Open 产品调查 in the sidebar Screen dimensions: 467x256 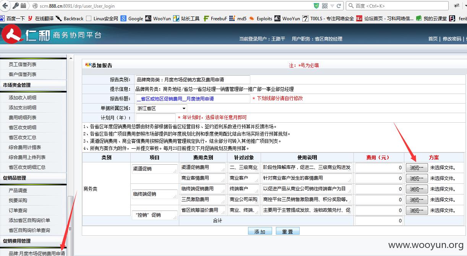[18, 191]
